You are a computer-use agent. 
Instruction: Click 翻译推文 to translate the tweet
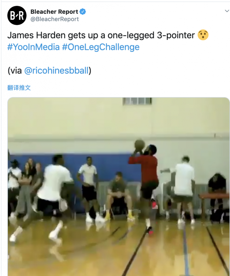click(x=19, y=88)
